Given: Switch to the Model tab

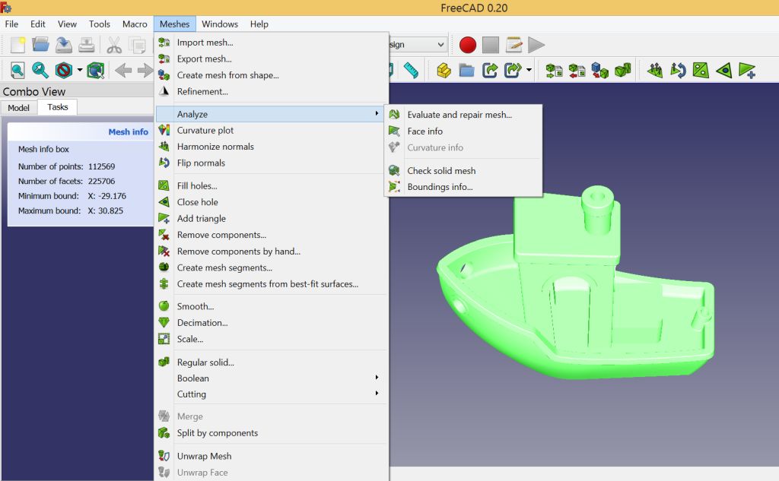Looking at the screenshot, I should tap(18, 108).
